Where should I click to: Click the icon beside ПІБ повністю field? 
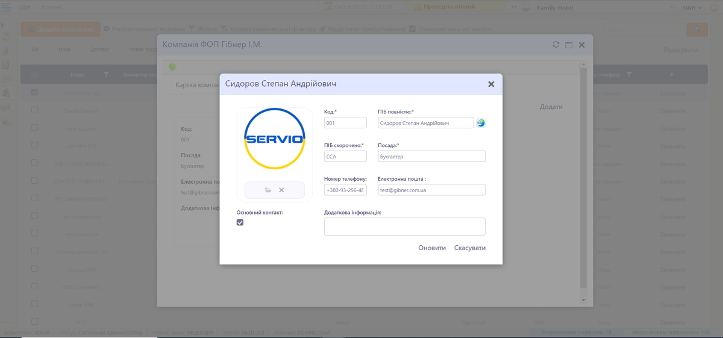tap(481, 123)
